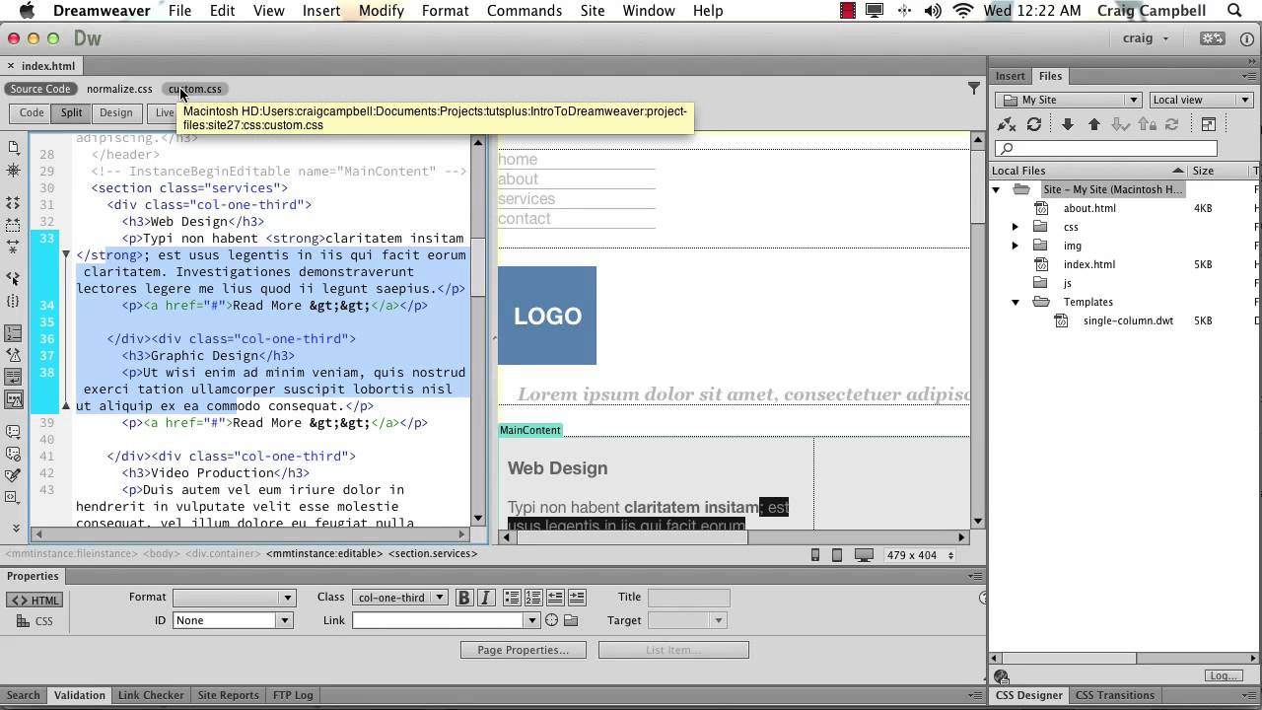Click the Apply Comment icon
The height and width of the screenshot is (710, 1262).
(x=14, y=432)
